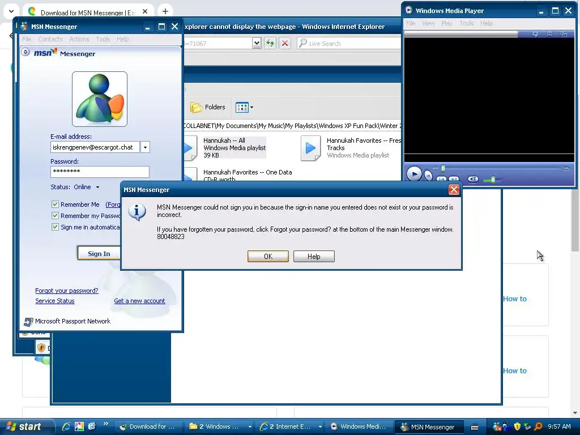Switch Media Player to skin mode icon
Image resolution: width=580 pixels, height=435 pixels.
tap(564, 34)
